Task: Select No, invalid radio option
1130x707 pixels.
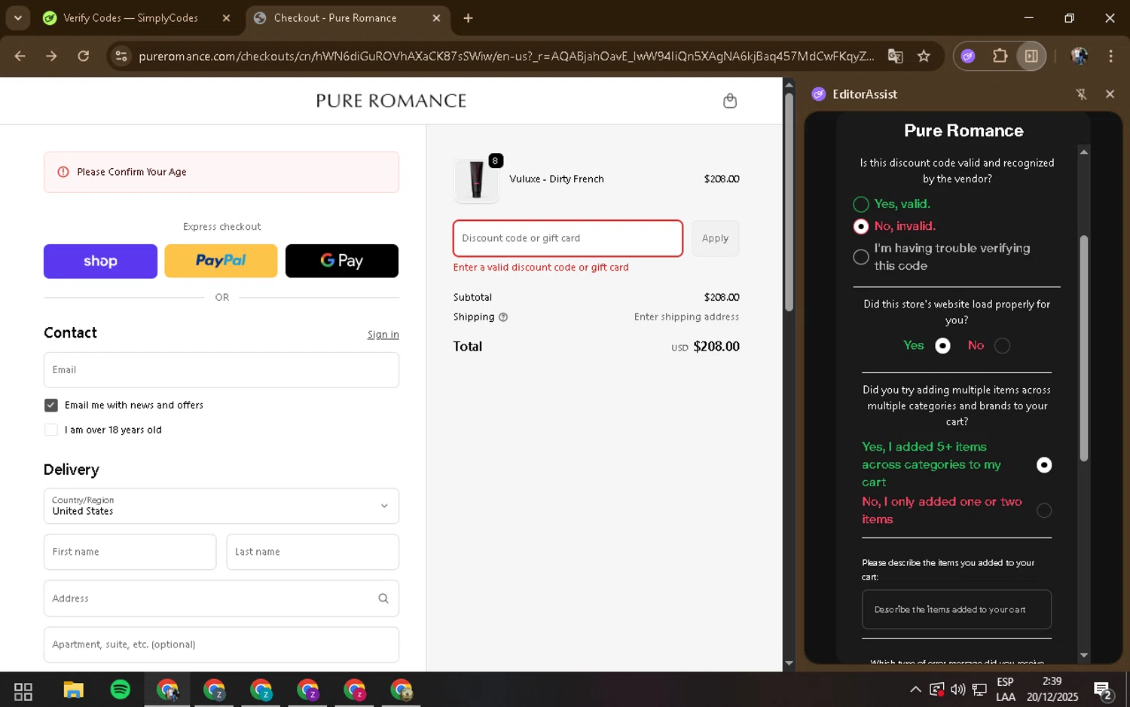Action: point(861,226)
